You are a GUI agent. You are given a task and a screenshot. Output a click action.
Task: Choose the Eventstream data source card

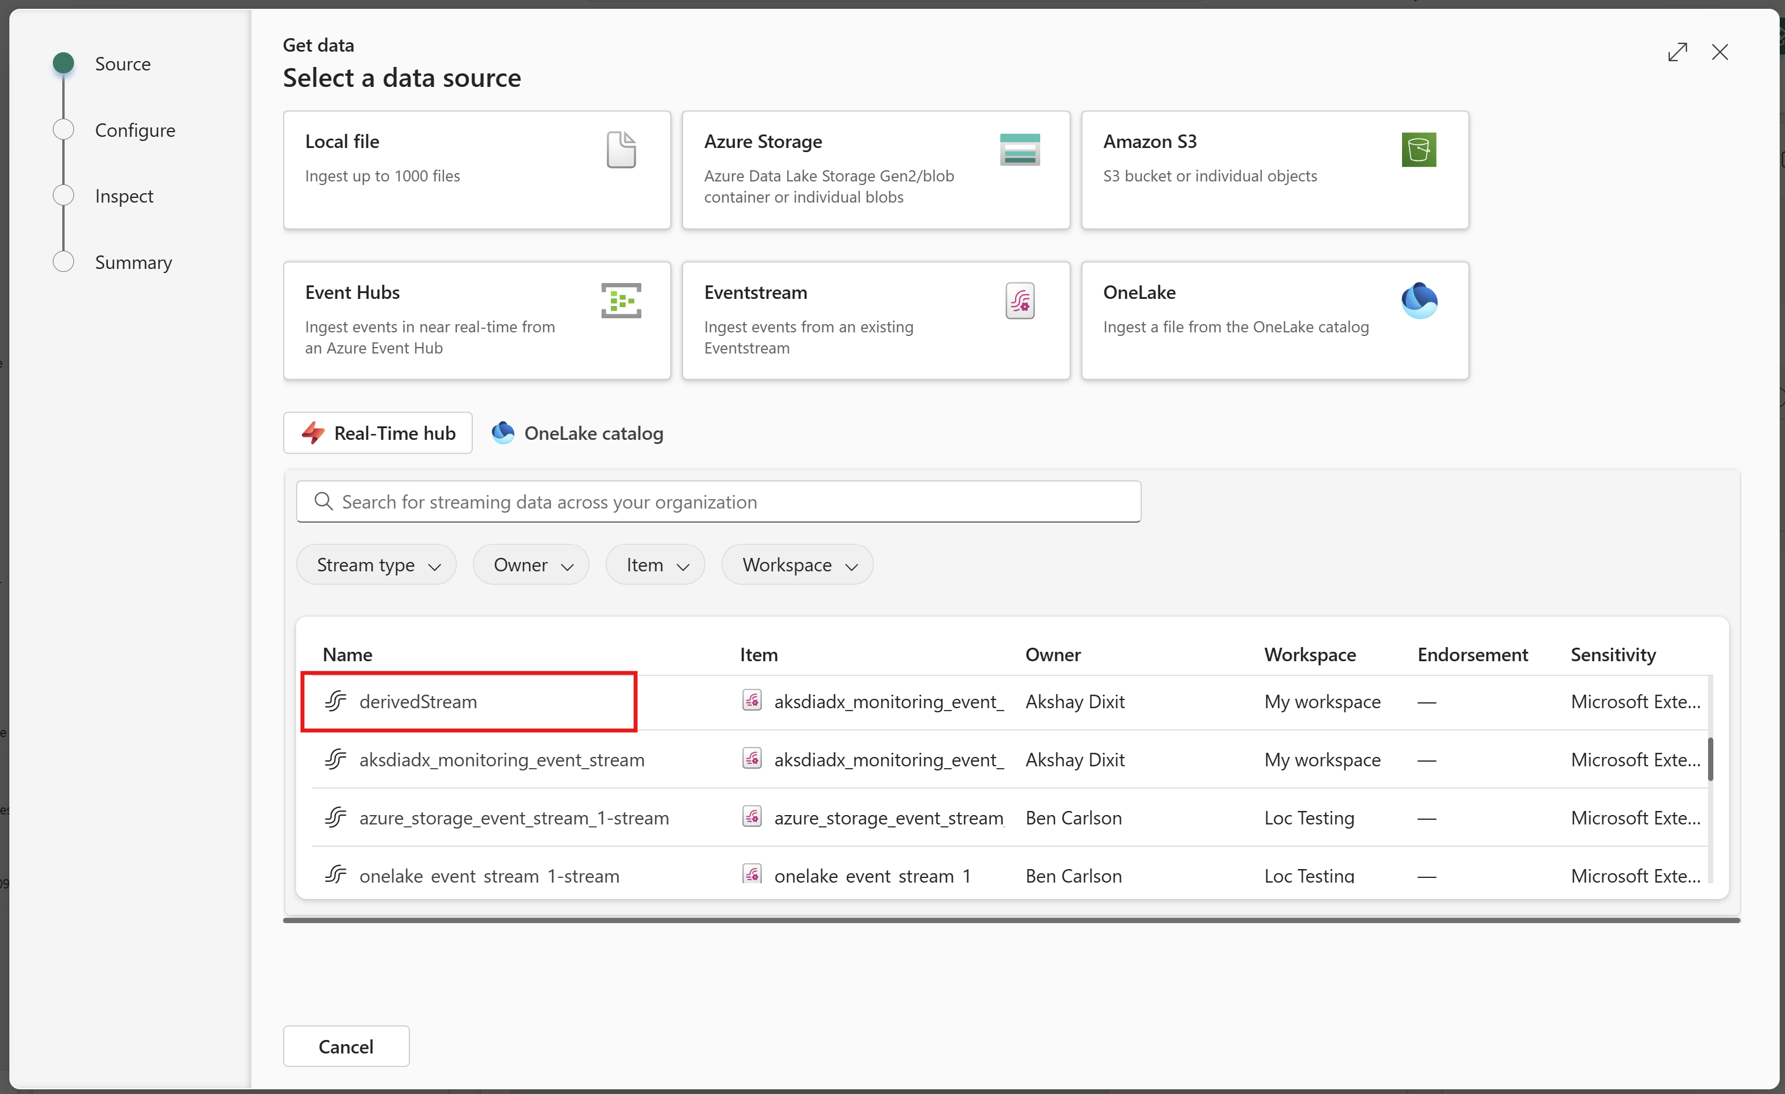click(x=876, y=320)
